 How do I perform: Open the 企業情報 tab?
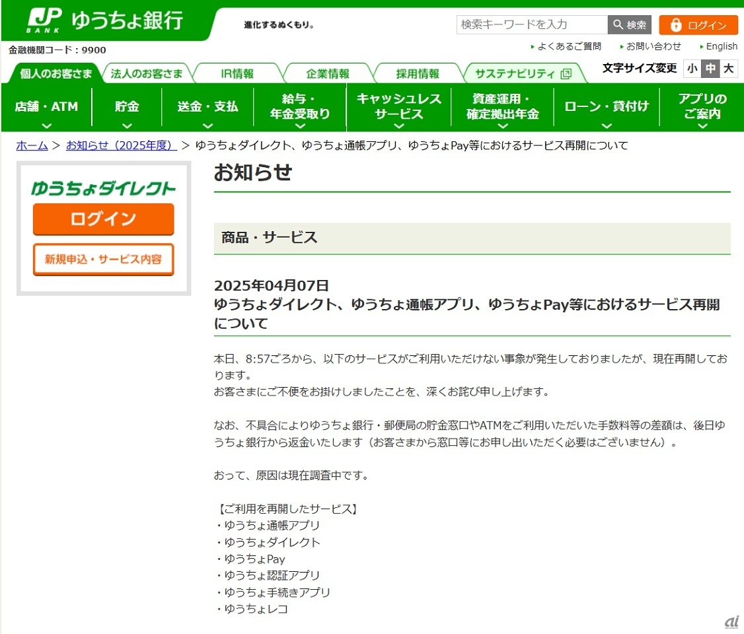click(x=327, y=73)
